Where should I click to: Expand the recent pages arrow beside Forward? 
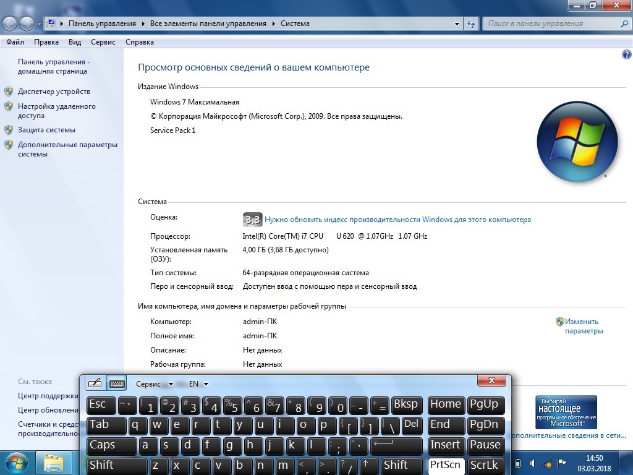click(39, 24)
